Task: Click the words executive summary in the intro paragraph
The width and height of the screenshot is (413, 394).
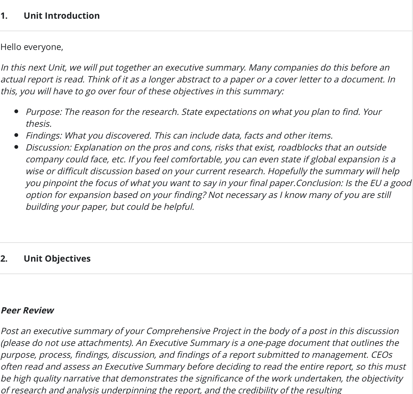Action: click(205, 68)
